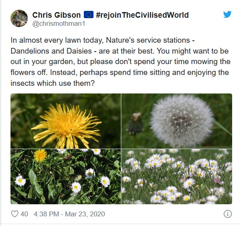241x226 pixels.
Task: Click the Twitter bird logo
Action: click(227, 14)
